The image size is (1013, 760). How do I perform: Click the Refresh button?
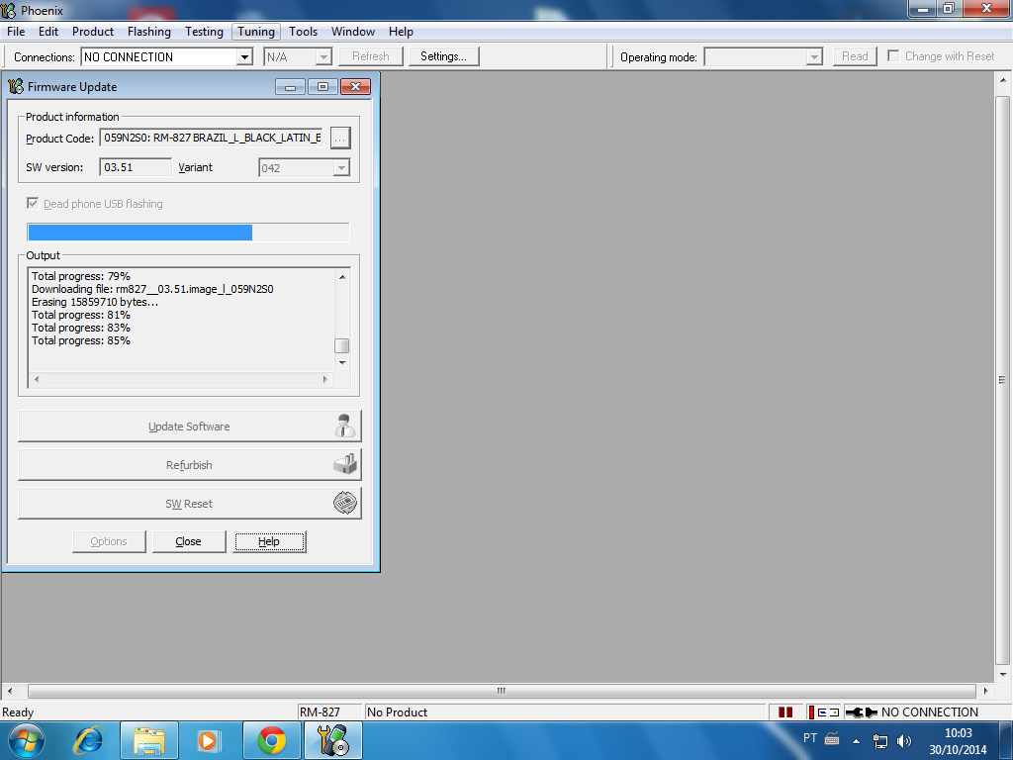pos(371,56)
